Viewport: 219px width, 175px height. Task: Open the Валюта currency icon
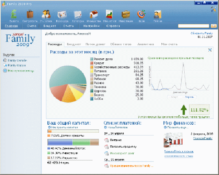pos(14,14)
